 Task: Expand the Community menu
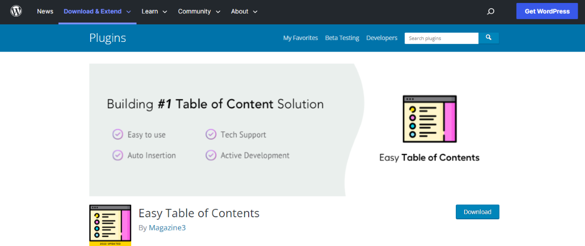pos(199,11)
